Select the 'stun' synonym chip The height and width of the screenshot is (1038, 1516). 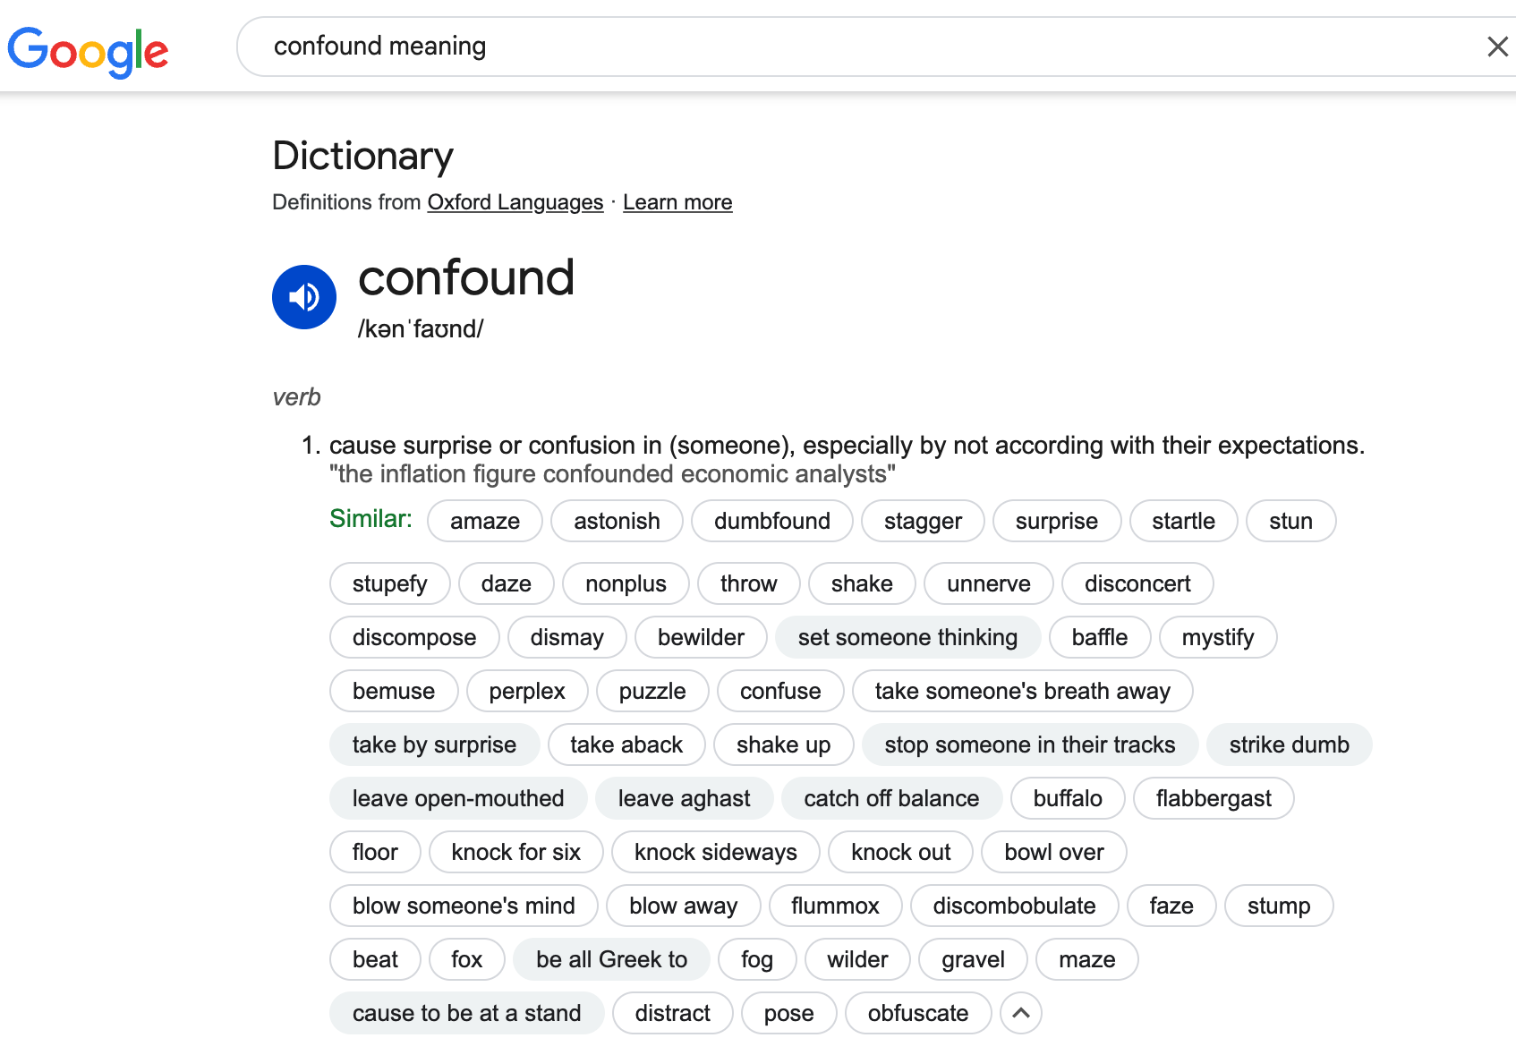pos(1290,521)
